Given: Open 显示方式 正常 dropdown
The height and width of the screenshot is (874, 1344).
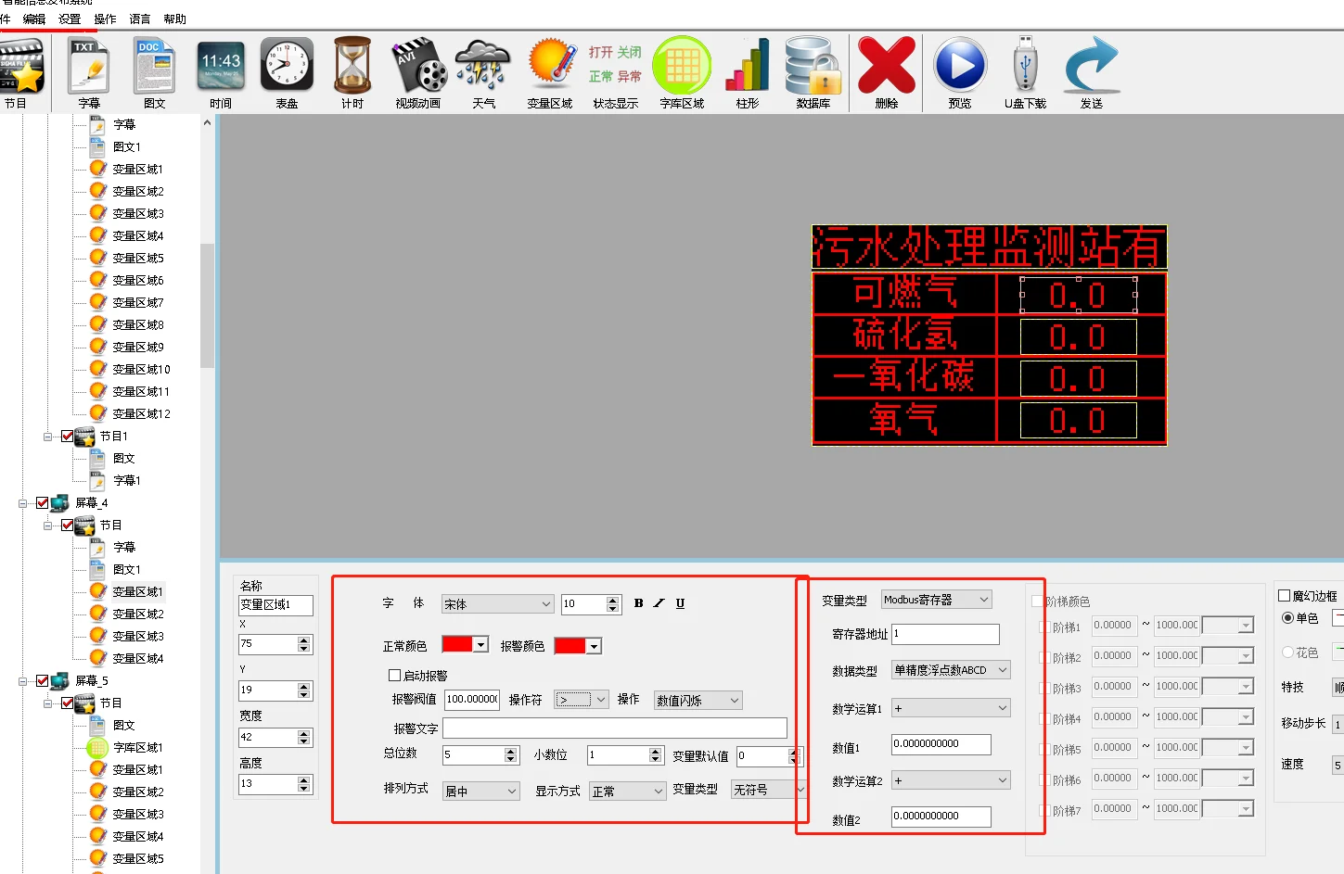Looking at the screenshot, I should click(x=628, y=791).
